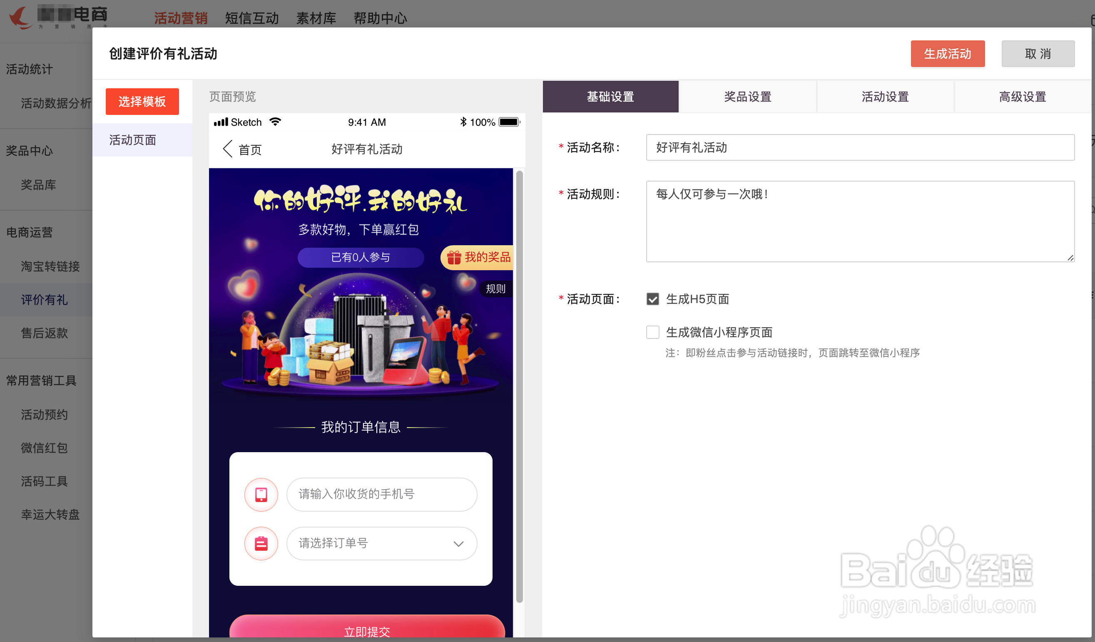
Task: Open 我的奖品 via the gift icon
Action: (x=455, y=257)
